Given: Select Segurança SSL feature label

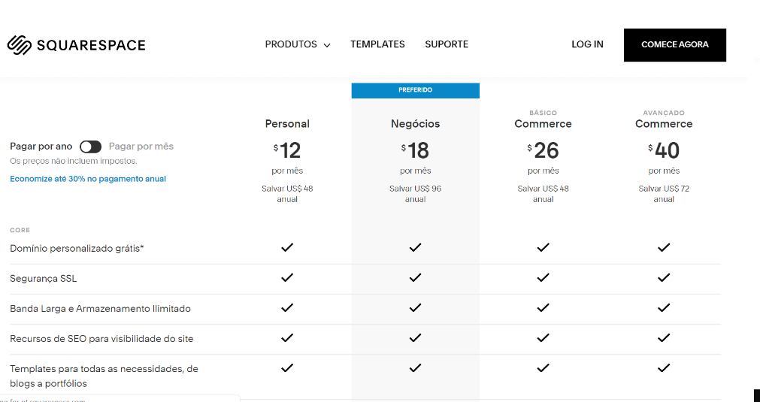Looking at the screenshot, I should [43, 279].
